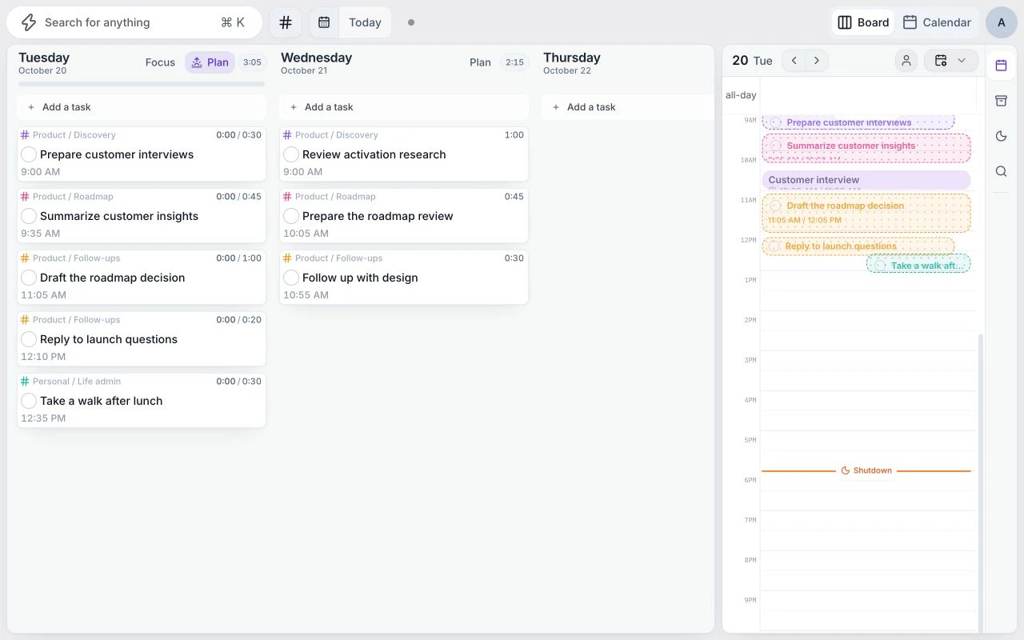Mark 'Prepare the roadmap review' as done
The image size is (1024, 640).
click(x=291, y=216)
